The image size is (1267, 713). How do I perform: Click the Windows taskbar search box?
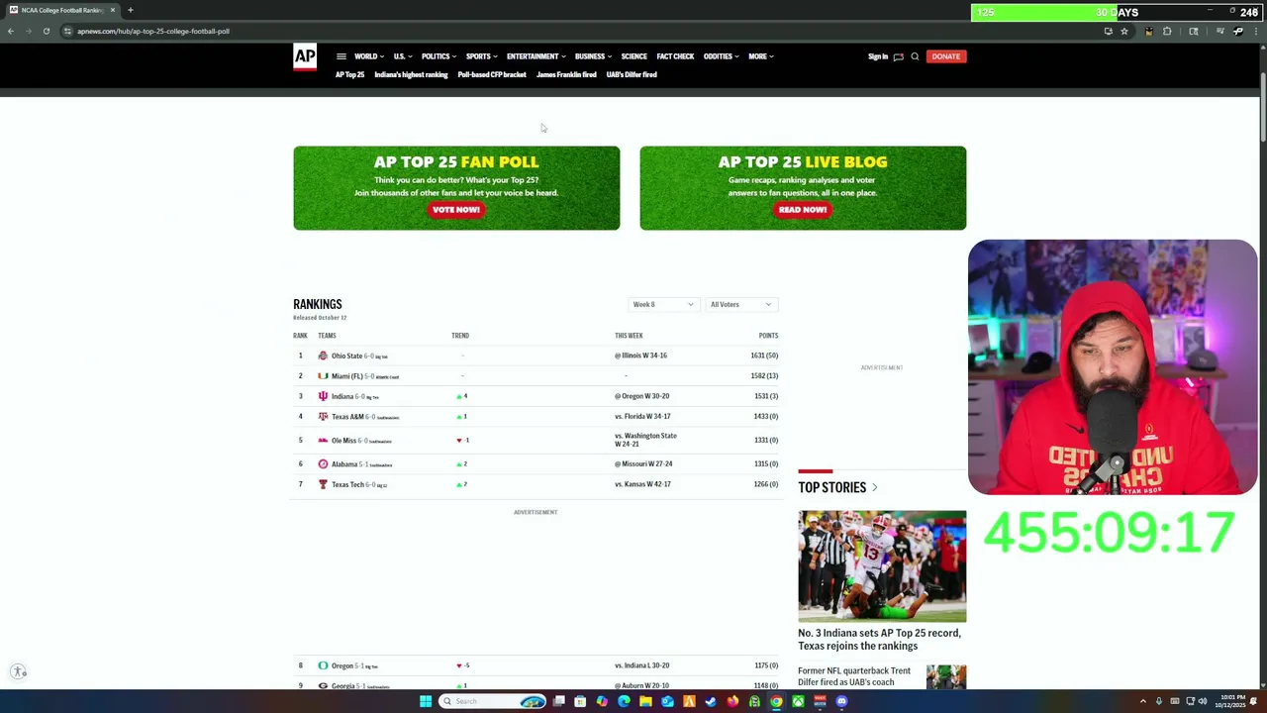click(493, 701)
